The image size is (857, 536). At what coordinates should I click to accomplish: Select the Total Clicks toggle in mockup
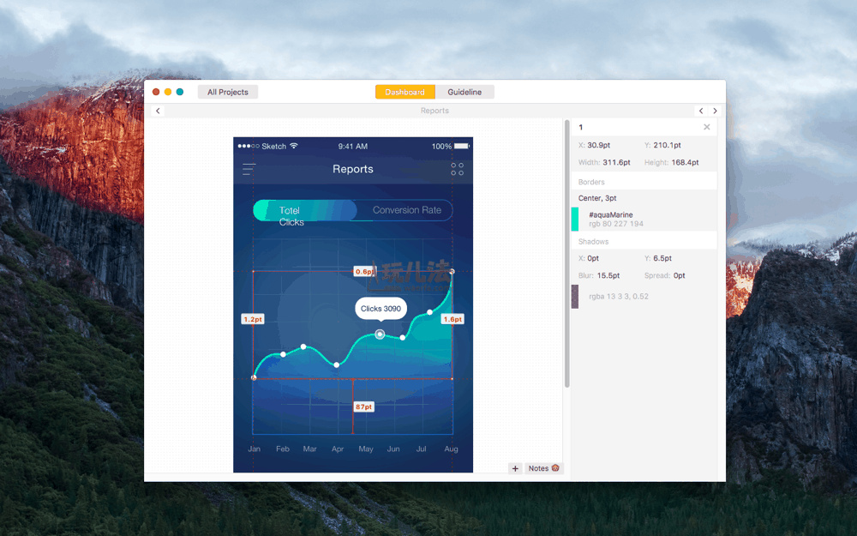pyautogui.click(x=305, y=211)
